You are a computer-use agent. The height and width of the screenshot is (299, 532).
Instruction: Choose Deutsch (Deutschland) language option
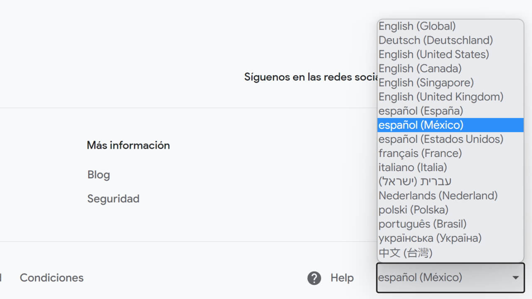(436, 40)
